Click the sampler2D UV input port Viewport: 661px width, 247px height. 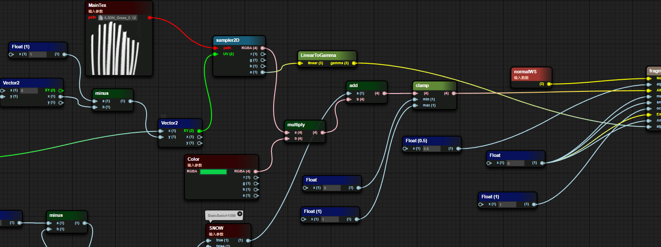[x=215, y=54]
